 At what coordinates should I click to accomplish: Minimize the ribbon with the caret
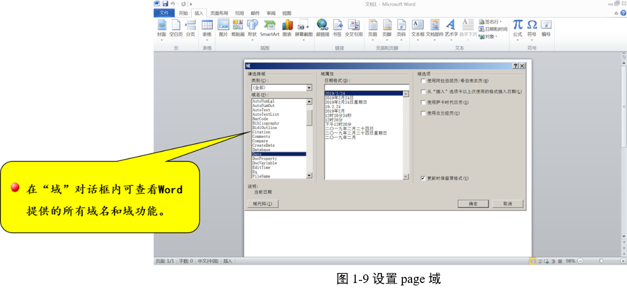pos(616,13)
